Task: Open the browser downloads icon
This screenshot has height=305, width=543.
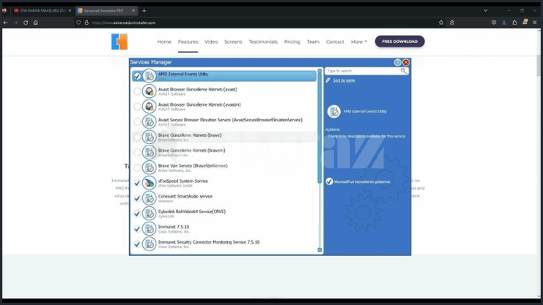Action: point(504,23)
